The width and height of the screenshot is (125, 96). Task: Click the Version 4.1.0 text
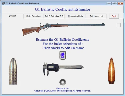(x=62, y=88)
